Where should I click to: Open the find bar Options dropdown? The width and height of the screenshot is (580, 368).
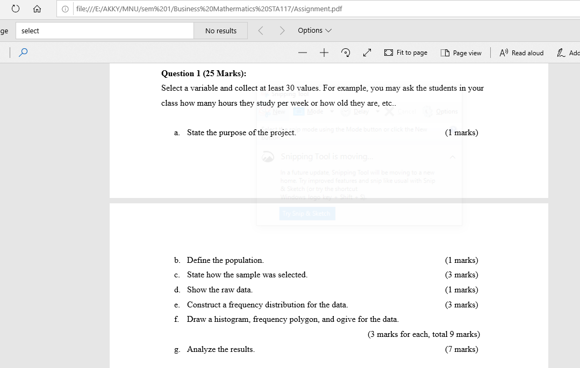(x=314, y=30)
